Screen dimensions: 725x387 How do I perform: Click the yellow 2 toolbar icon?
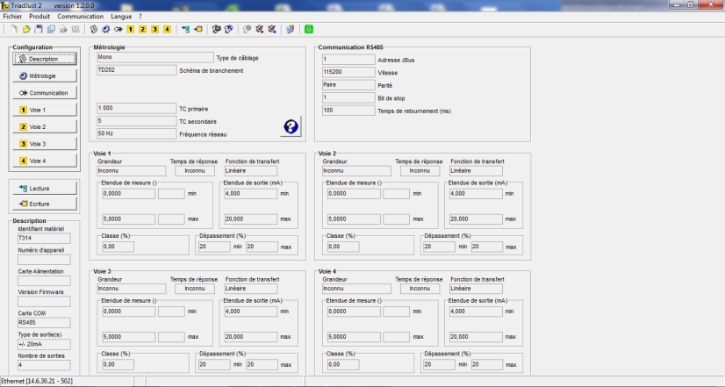(x=143, y=29)
